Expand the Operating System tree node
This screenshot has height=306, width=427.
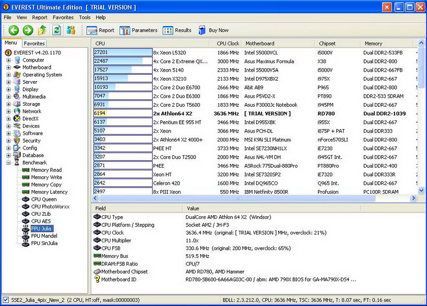pos(9,75)
